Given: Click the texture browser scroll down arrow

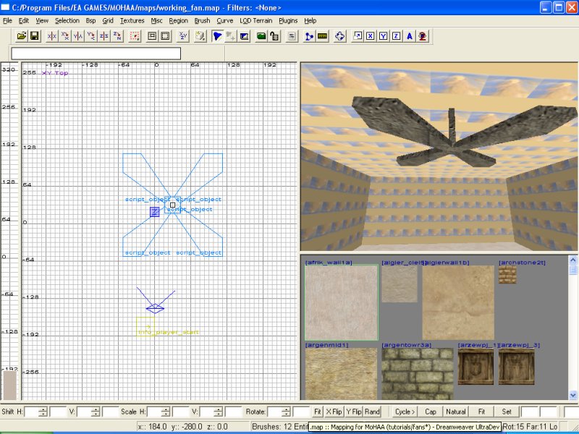Looking at the screenshot, I should tap(573, 395).
